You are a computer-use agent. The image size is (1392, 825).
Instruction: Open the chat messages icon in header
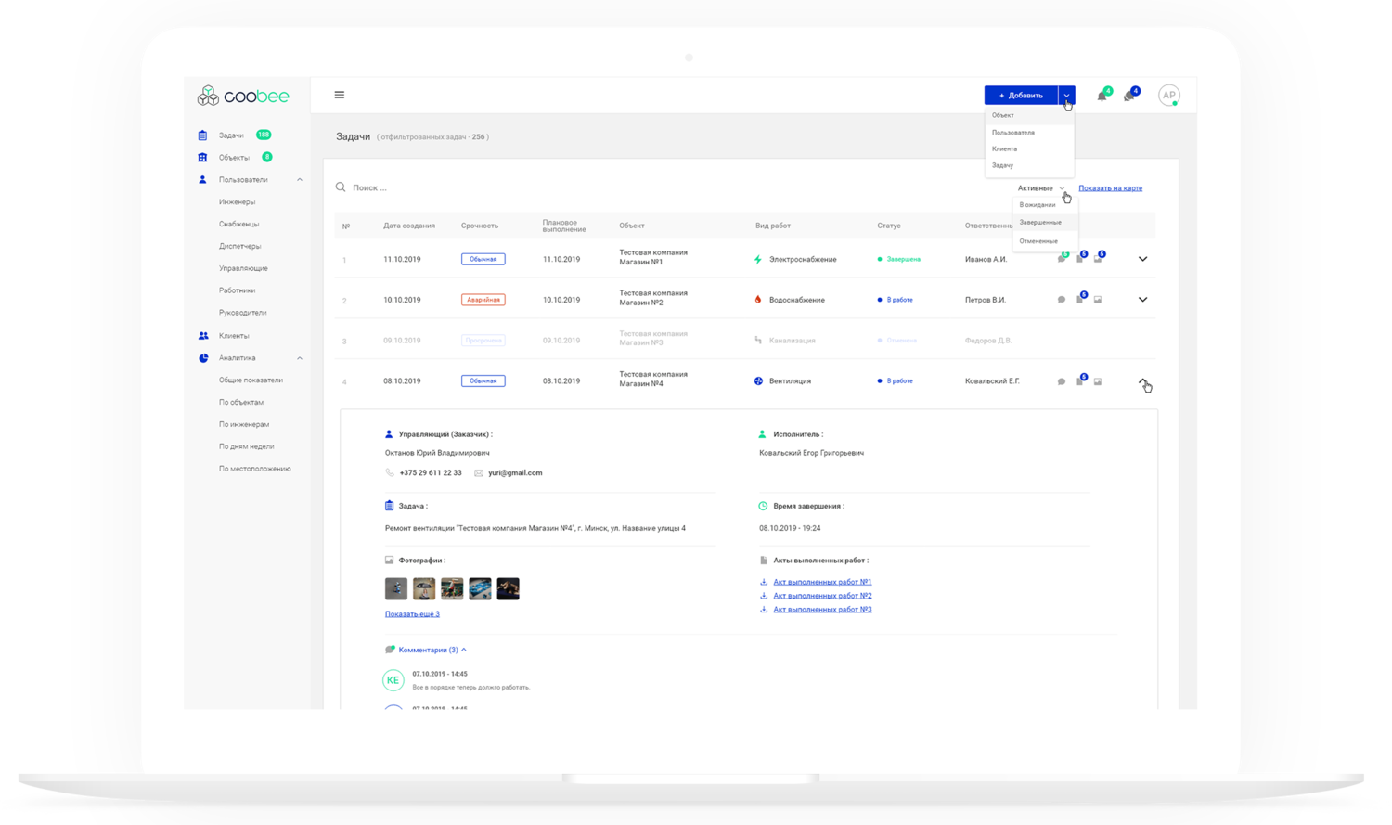(1128, 96)
